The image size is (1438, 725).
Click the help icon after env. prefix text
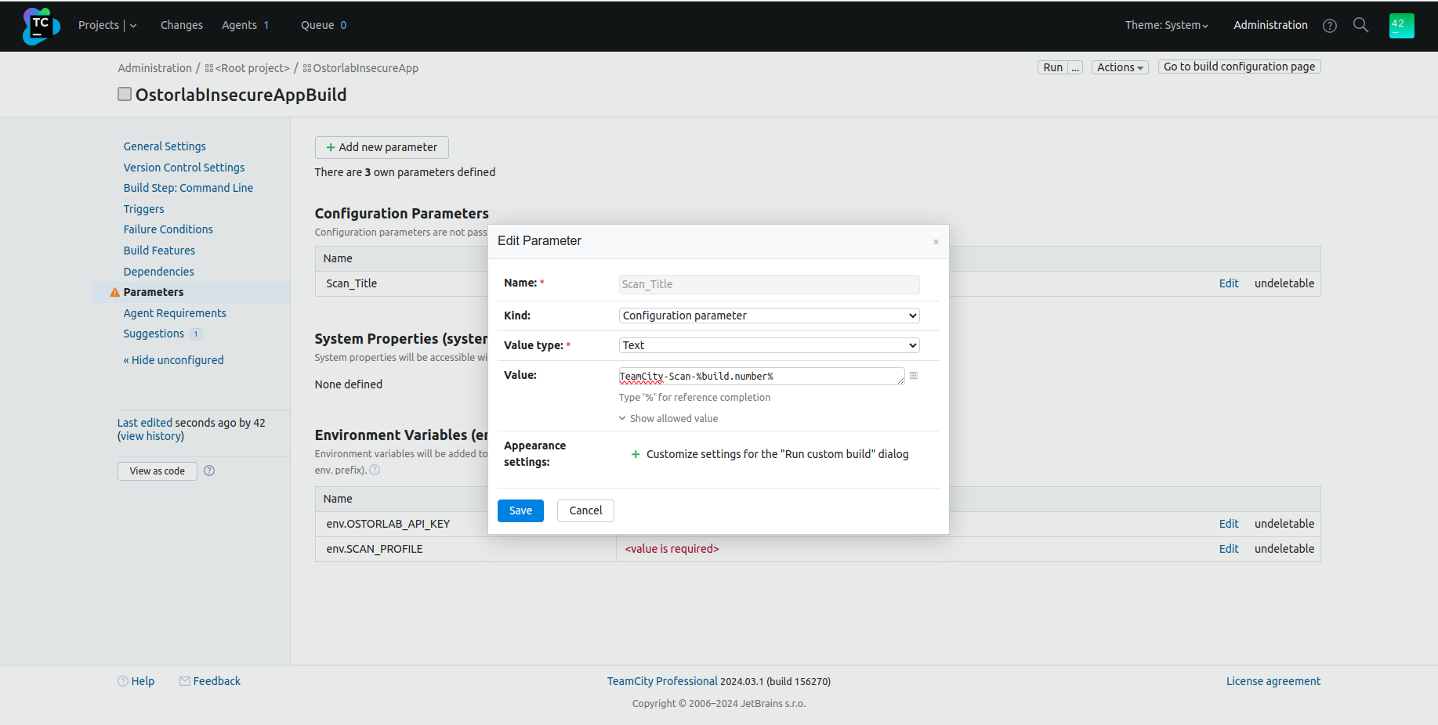tap(375, 470)
